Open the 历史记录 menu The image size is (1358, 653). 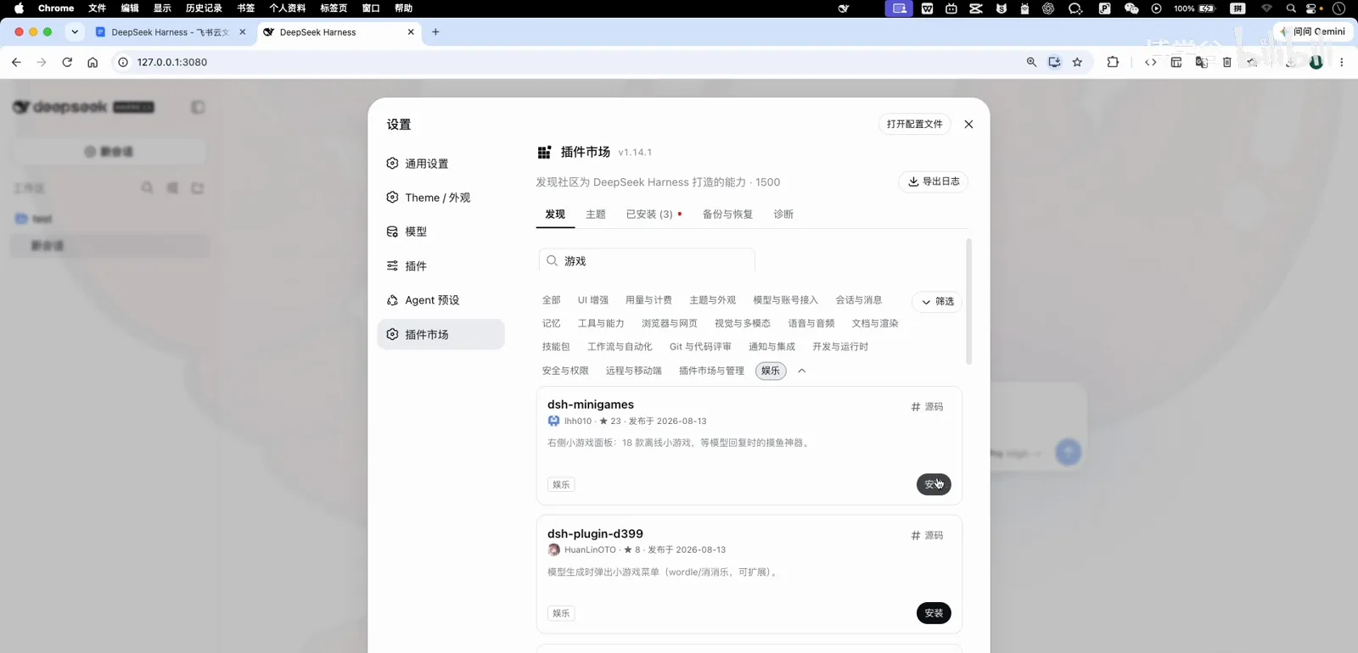coord(204,8)
